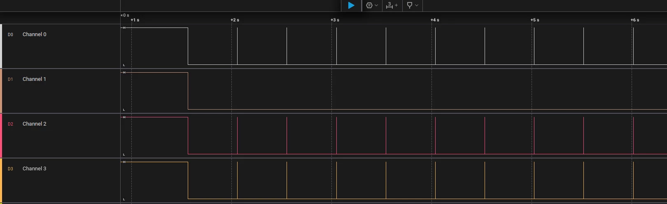667x204 pixels.
Task: Click the falling edge on Channel 1 waveform
Action: click(188, 91)
